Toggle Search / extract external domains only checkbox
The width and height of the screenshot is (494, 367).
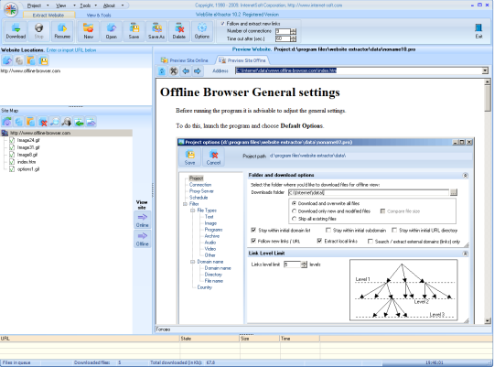click(x=370, y=242)
